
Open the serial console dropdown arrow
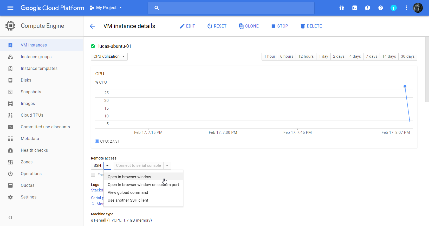coord(167,165)
